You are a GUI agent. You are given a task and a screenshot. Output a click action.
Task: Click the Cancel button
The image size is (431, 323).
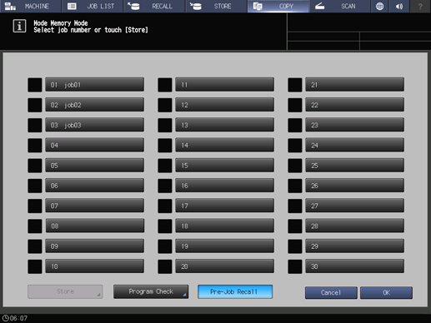pyautogui.click(x=331, y=293)
